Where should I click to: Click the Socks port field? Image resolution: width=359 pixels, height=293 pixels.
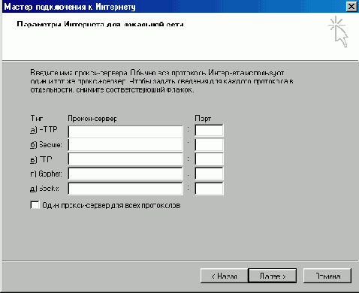[x=209, y=189]
